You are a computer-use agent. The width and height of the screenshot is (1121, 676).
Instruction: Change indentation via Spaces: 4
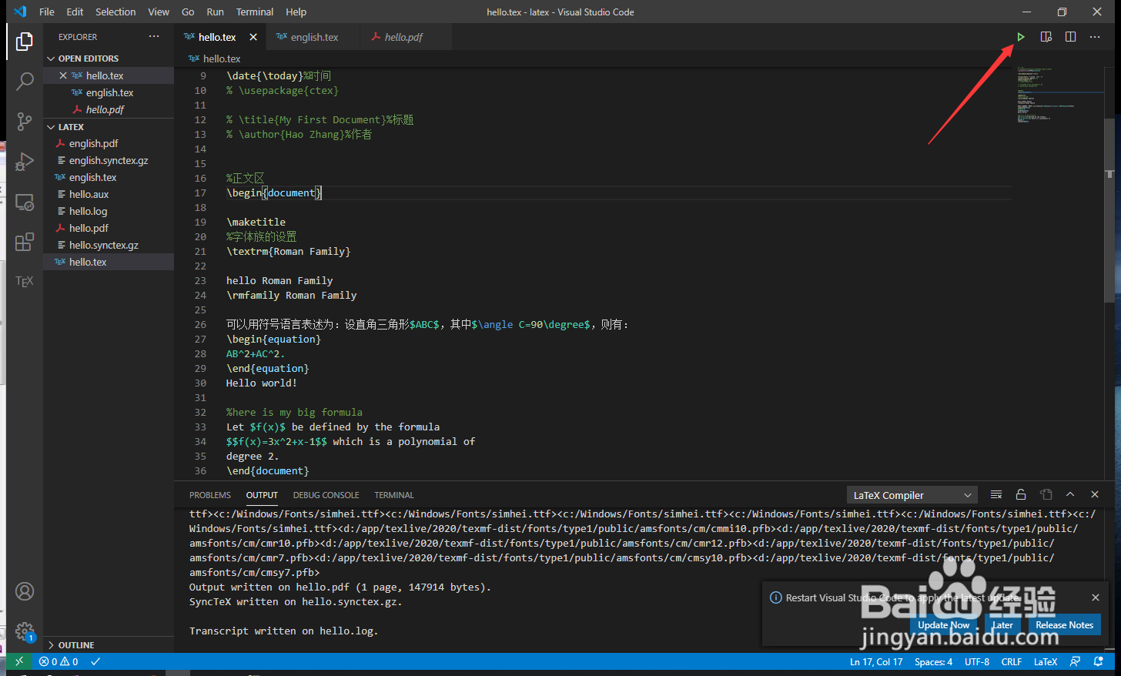coord(933,661)
